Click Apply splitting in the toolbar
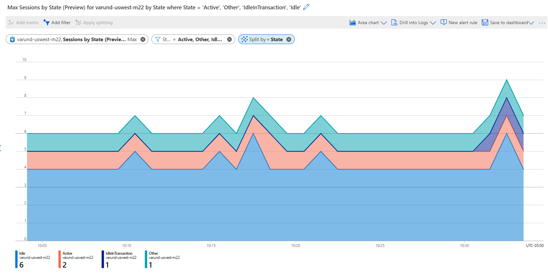This screenshot has width=548, height=273. pyautogui.click(x=94, y=23)
